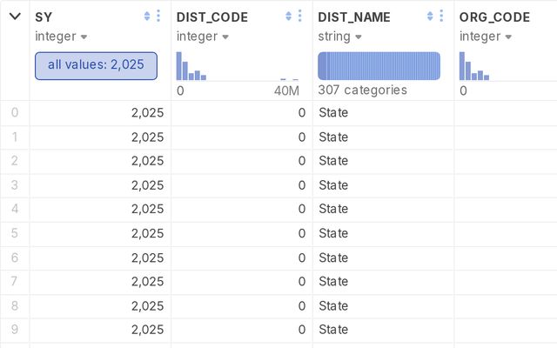The height and width of the screenshot is (348, 557).
Task: Open the DIST_NAME column options menu
Action: point(441,17)
